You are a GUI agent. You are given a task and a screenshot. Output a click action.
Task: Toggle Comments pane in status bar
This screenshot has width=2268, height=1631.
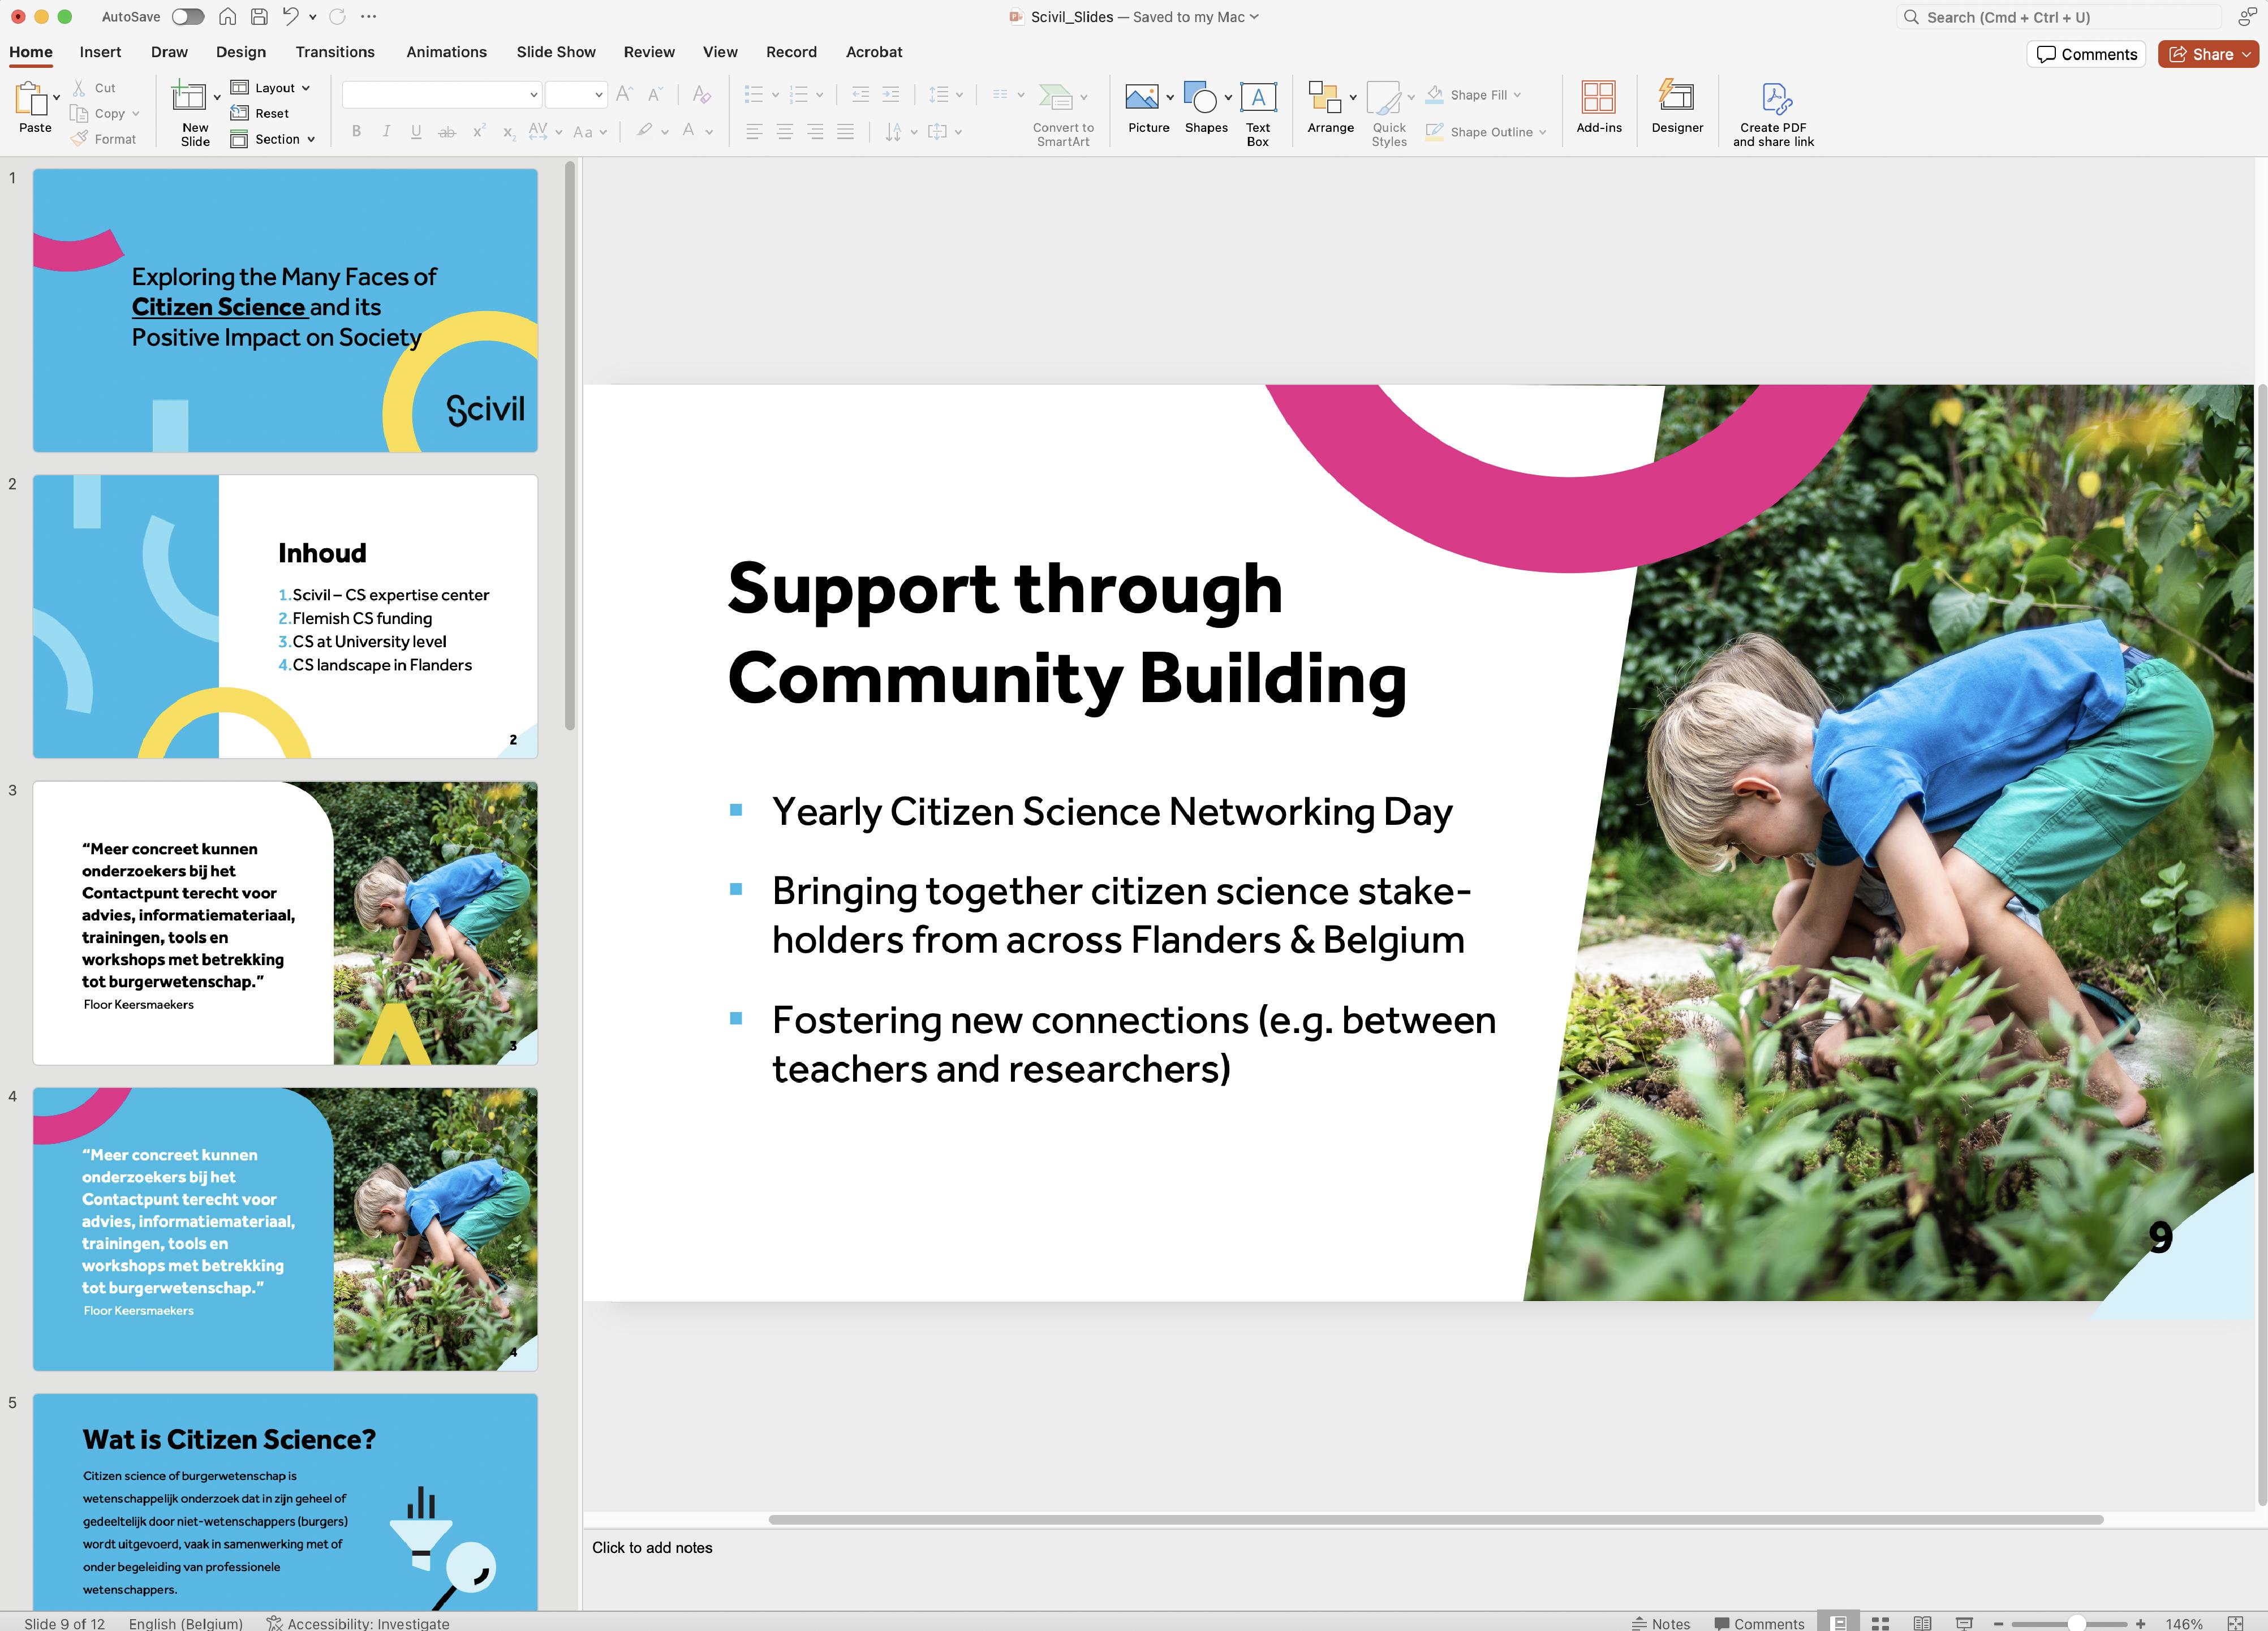(x=1759, y=1623)
